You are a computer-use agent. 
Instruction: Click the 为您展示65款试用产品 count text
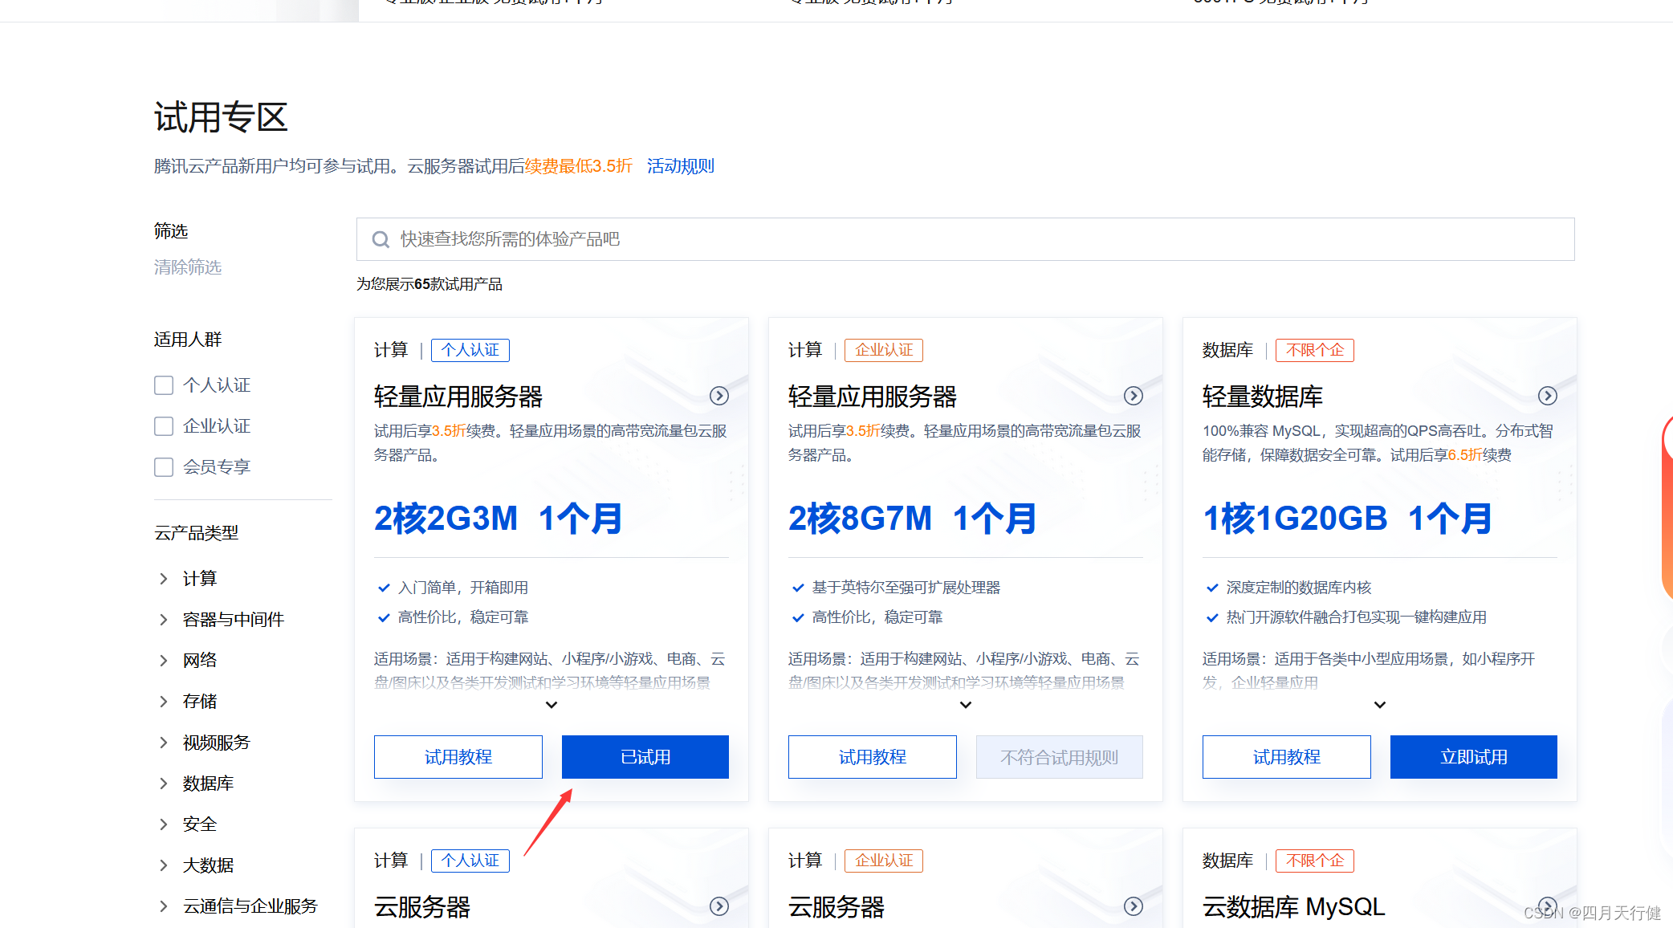pos(429,284)
